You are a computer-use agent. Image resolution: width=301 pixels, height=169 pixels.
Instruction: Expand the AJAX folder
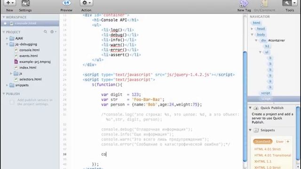click(x=7, y=38)
